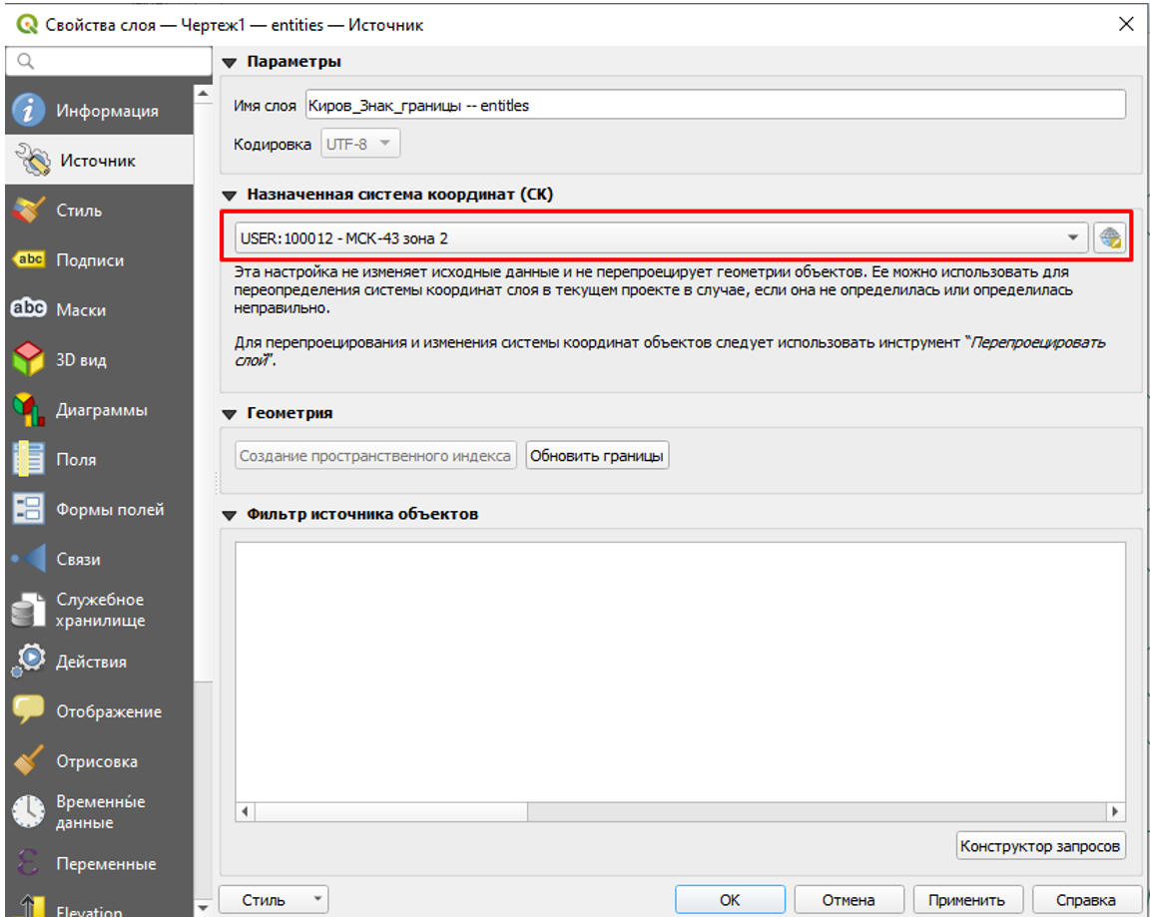Viewport: 1150px width, 917px height.
Task: Open the Действия gear icon
Action: point(29,661)
